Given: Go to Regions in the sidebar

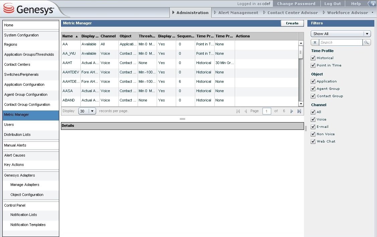Looking at the screenshot, I should [31, 45].
